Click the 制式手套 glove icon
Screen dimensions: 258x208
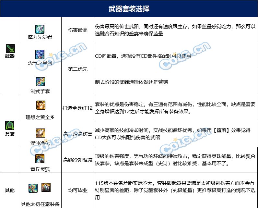pyautogui.click(x=40, y=81)
